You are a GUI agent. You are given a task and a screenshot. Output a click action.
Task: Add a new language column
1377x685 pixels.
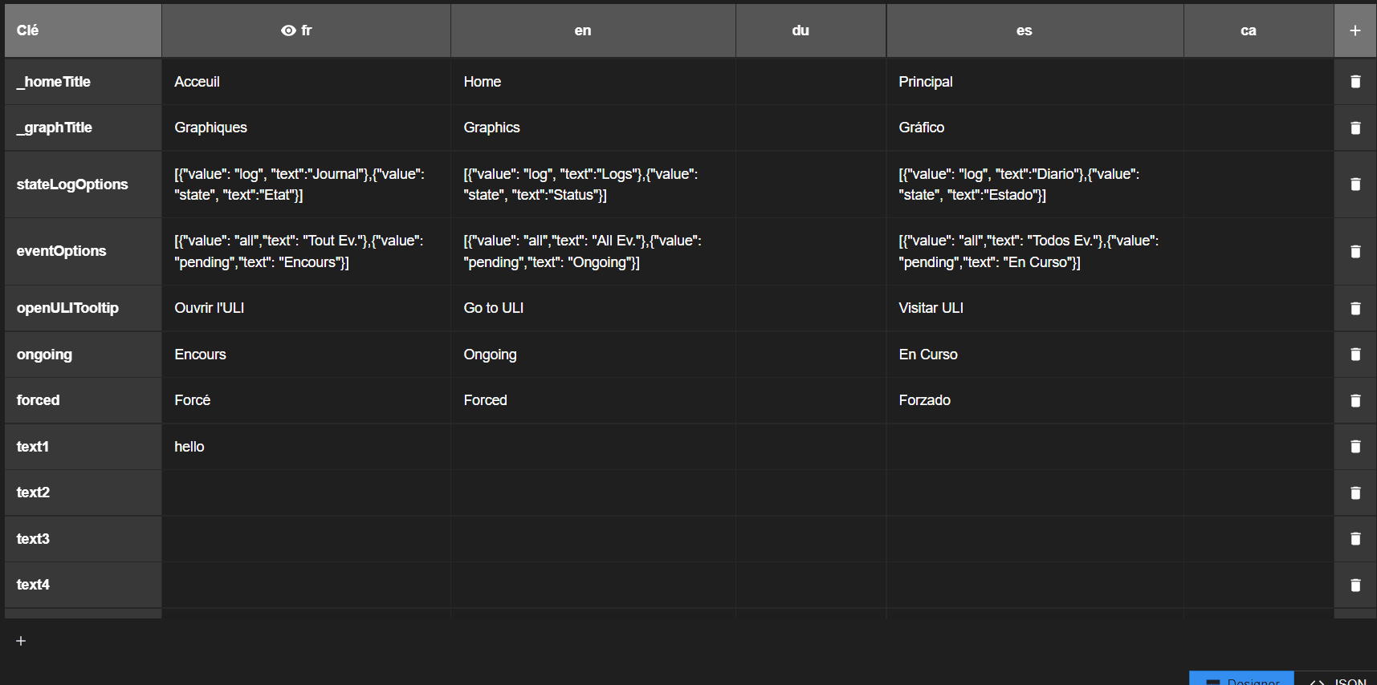pyautogui.click(x=1355, y=30)
